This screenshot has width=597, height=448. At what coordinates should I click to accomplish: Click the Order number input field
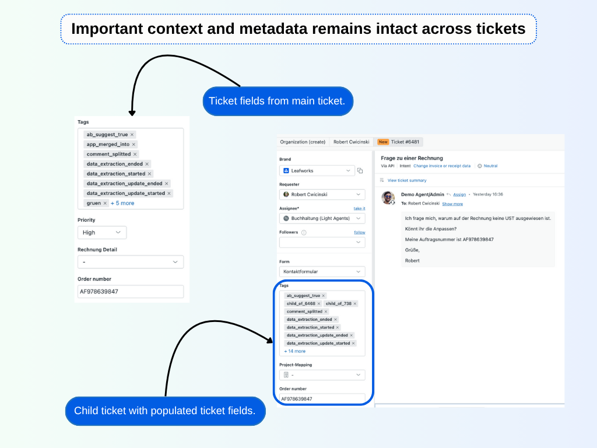tap(322, 398)
